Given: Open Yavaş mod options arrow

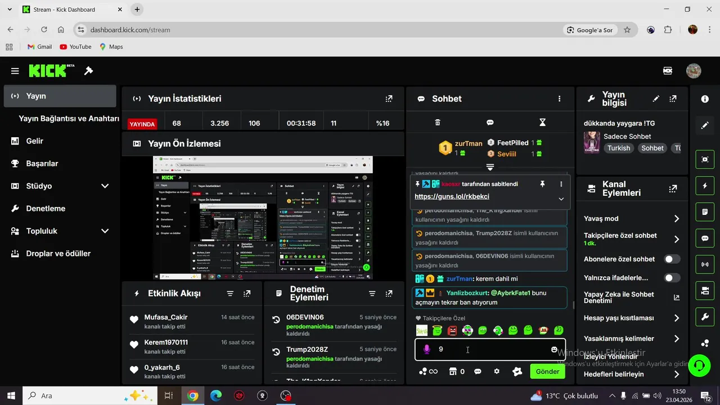Looking at the screenshot, I should point(677,219).
